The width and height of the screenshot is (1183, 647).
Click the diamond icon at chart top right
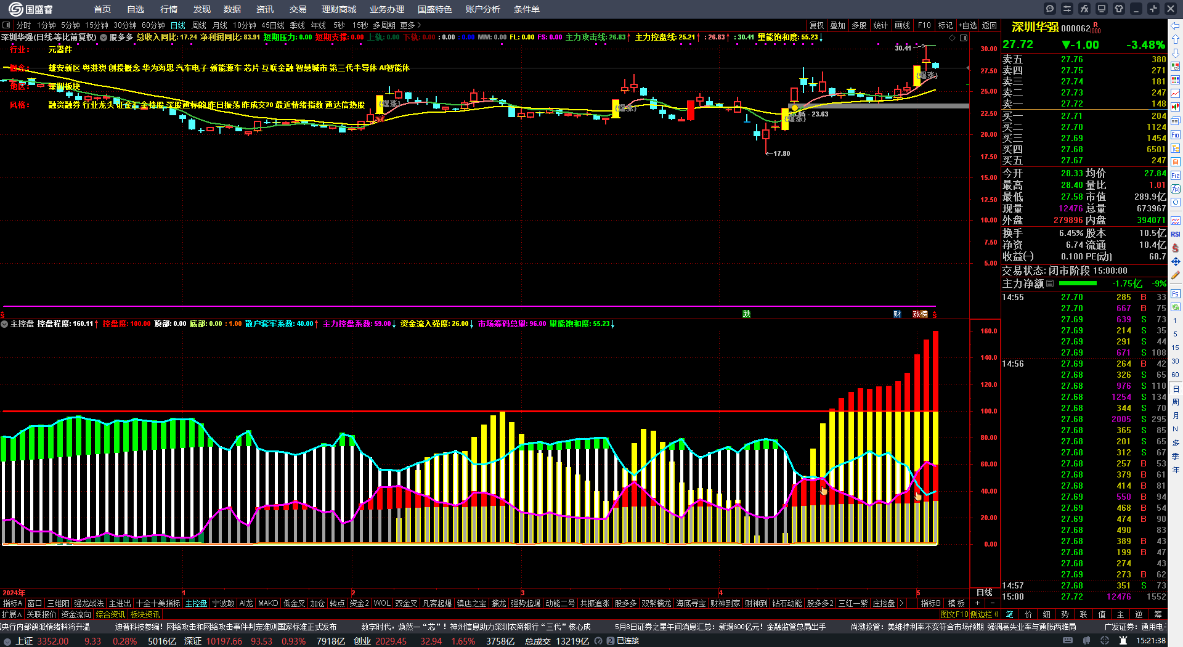point(953,38)
